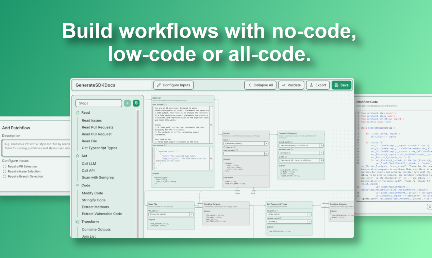The width and height of the screenshot is (432, 258).
Task: Click the Transform category icon
Action: click(x=78, y=222)
